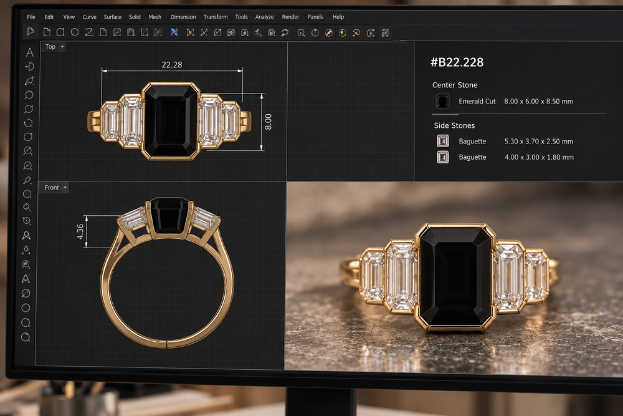Click the dashed selection box toolbar icon
The height and width of the screenshot is (416, 623).
point(145,32)
